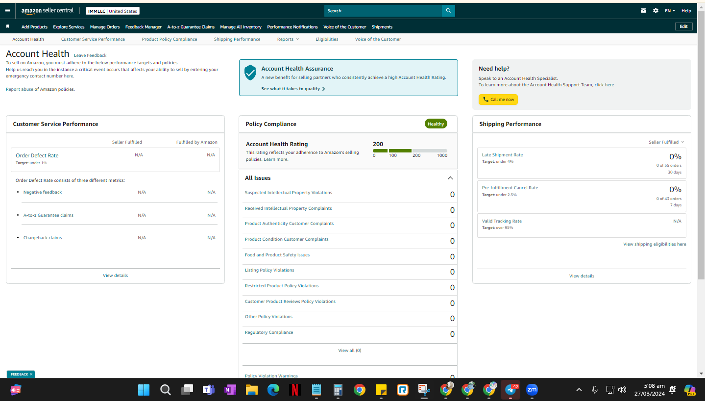Click the Edit button in navigation bar
Viewport: 705px width, 401px height.
683,26
